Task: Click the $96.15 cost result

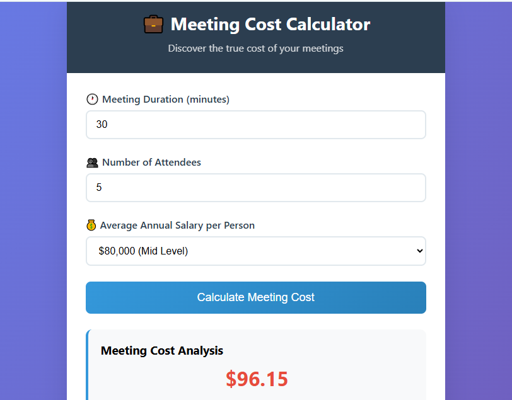Action: point(256,379)
